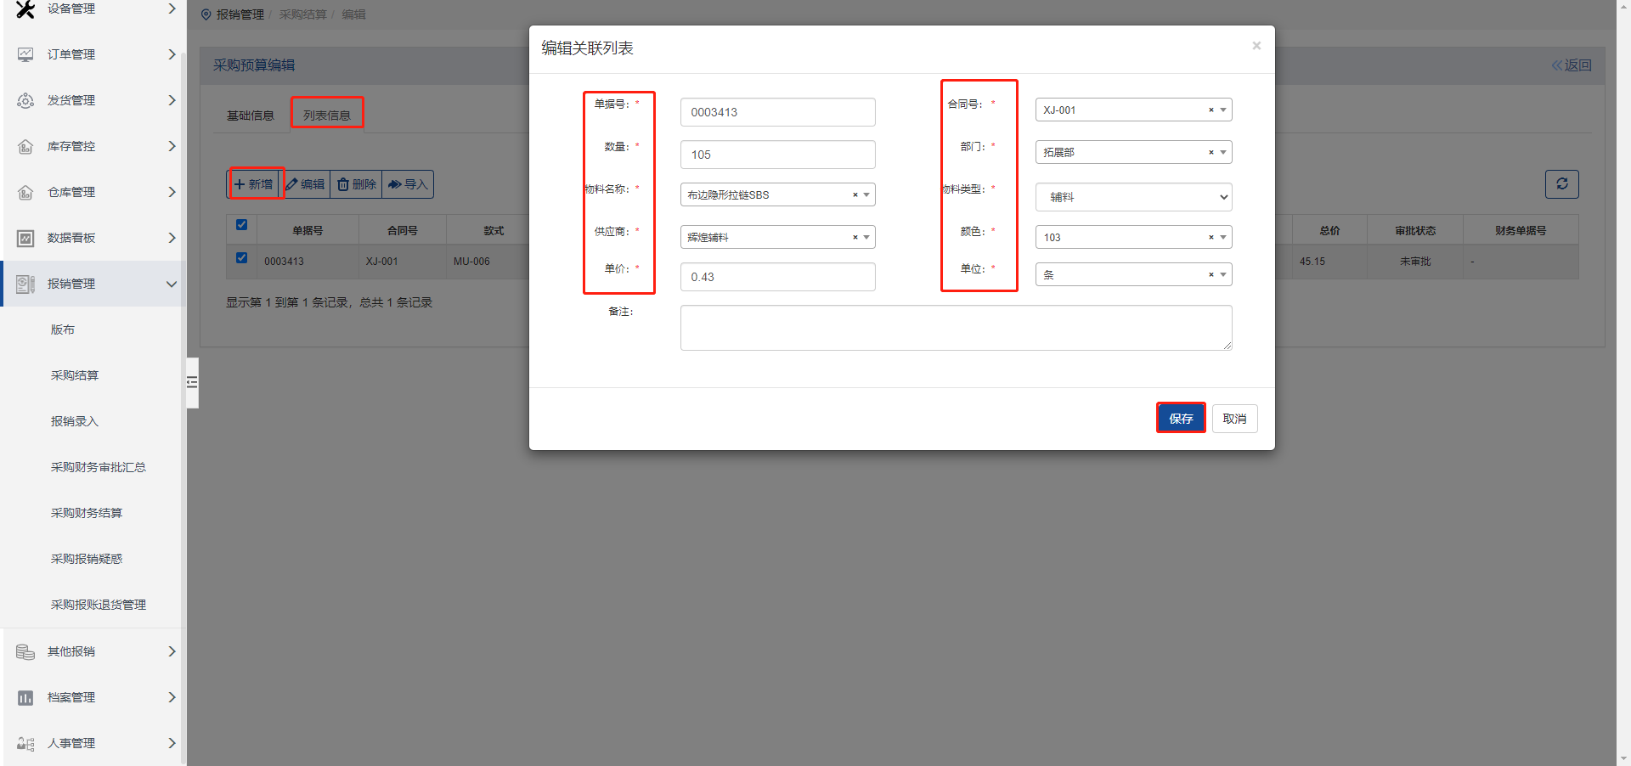Click the 取消 button
This screenshot has width=1631, height=766.
pyautogui.click(x=1234, y=419)
